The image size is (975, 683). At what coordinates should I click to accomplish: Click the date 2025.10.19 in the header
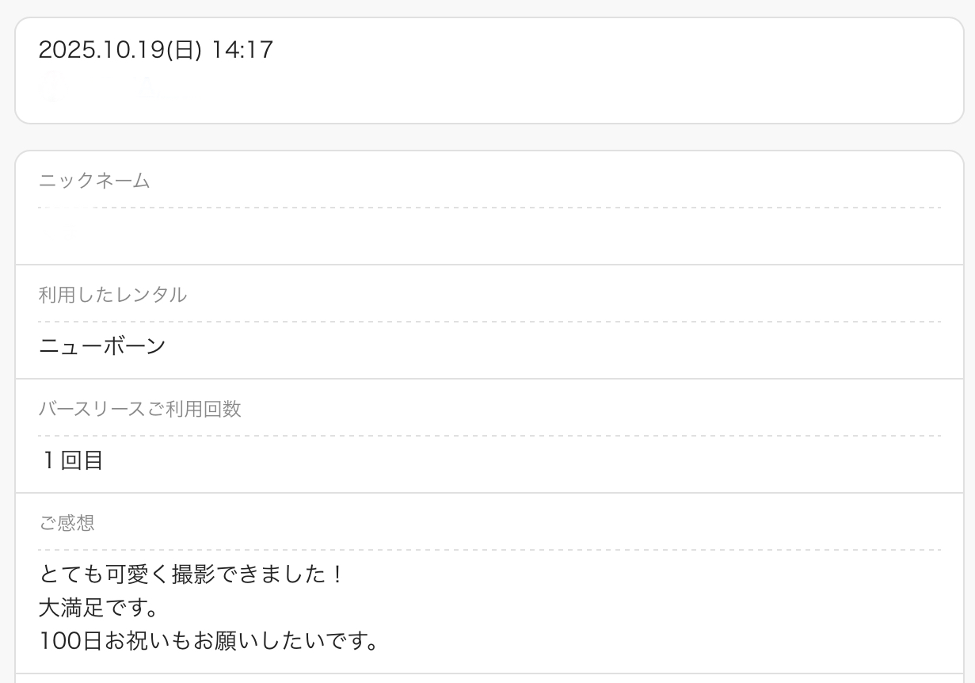(x=98, y=51)
